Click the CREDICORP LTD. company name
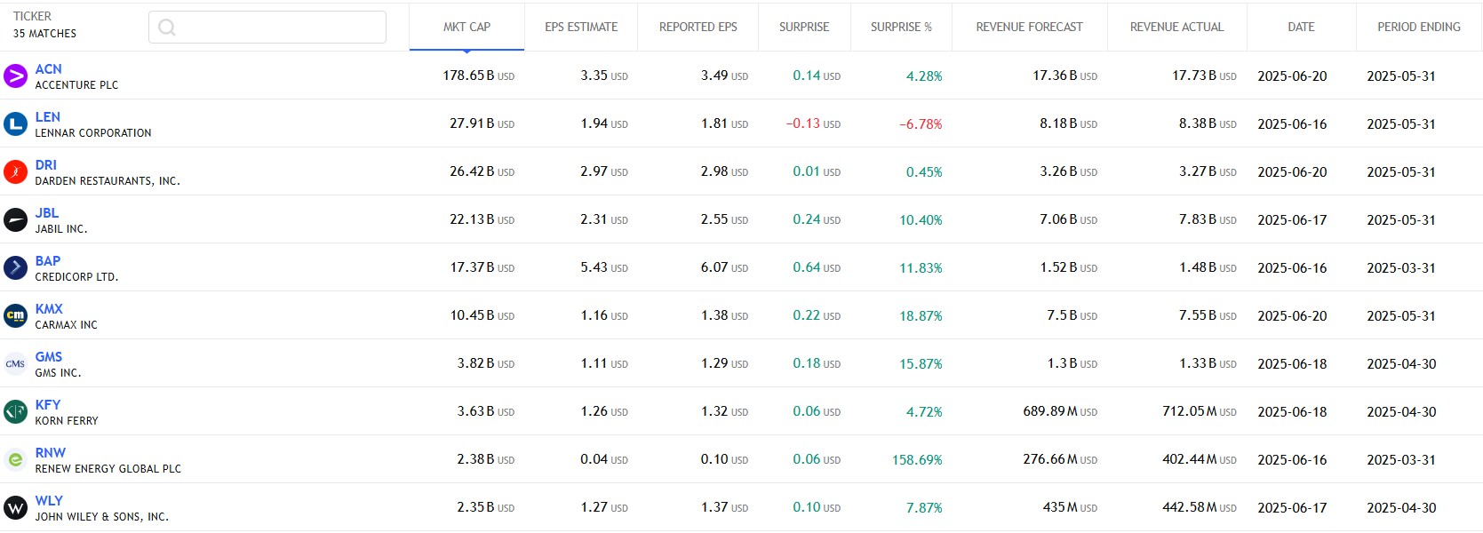The width and height of the screenshot is (1483, 533). tap(76, 277)
